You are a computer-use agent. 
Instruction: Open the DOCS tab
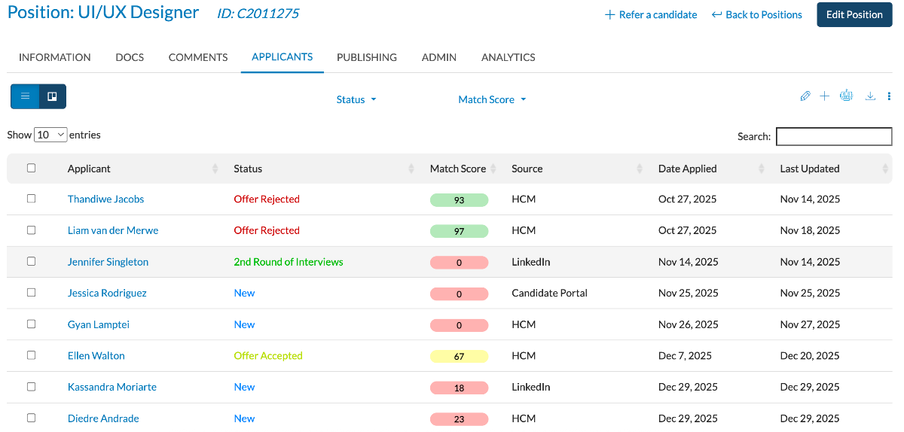(x=130, y=57)
